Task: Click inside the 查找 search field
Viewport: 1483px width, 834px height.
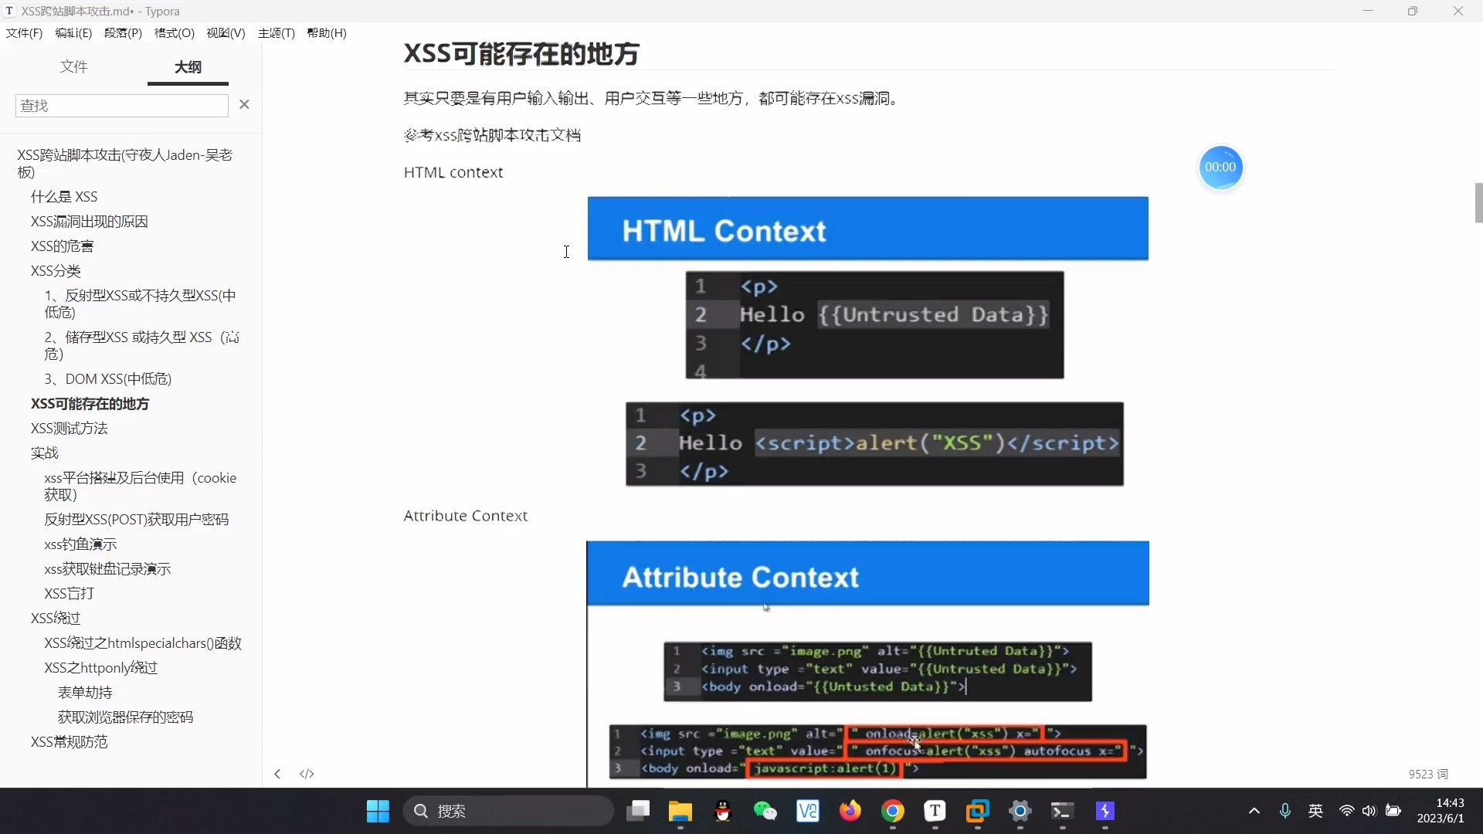Action: tap(120, 105)
